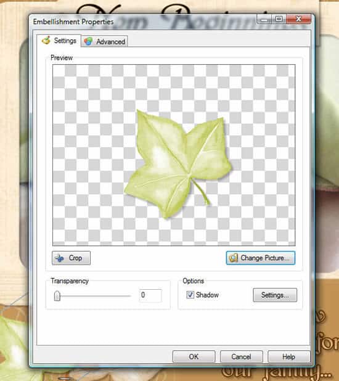
Task: Click the Transparency value input field
Action: click(x=150, y=295)
